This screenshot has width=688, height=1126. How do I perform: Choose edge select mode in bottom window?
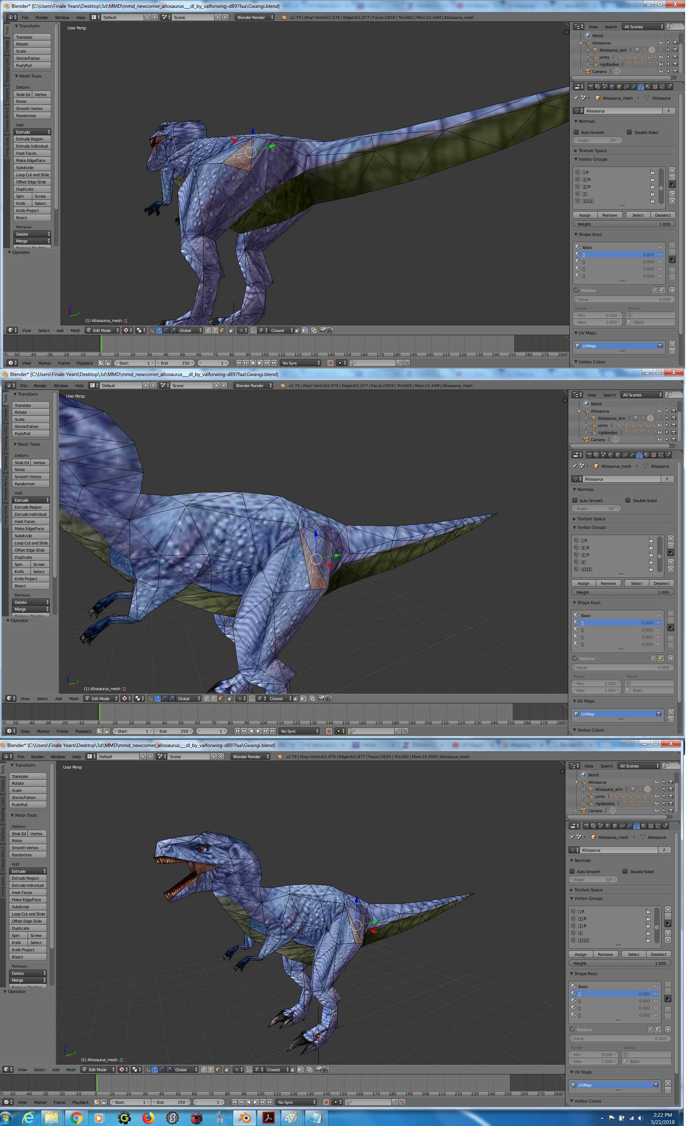coord(211,1069)
